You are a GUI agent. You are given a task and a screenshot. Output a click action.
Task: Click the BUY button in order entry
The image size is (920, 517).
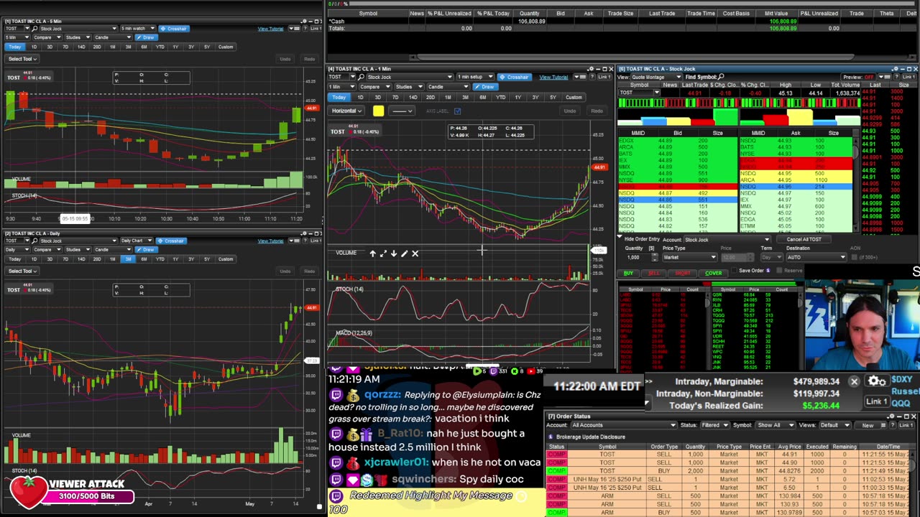click(628, 273)
